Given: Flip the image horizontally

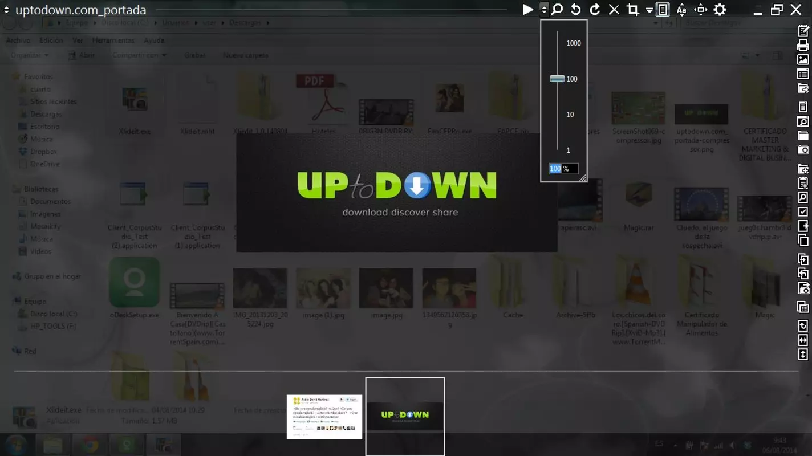Looking at the screenshot, I should pos(803,340).
